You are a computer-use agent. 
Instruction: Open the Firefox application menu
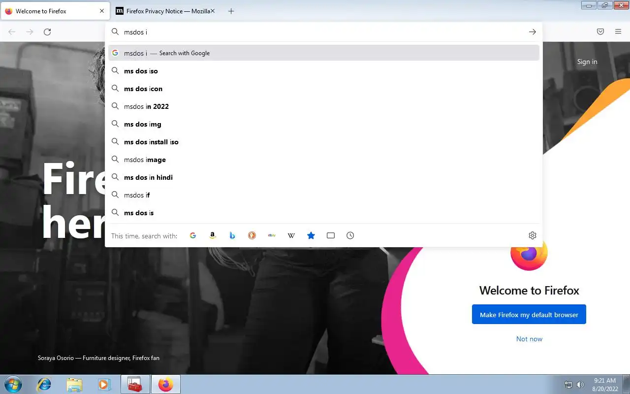[x=618, y=32]
